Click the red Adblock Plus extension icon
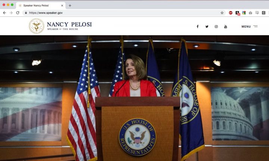Image resolution: width=269 pixels, height=161 pixels. pyautogui.click(x=231, y=13)
